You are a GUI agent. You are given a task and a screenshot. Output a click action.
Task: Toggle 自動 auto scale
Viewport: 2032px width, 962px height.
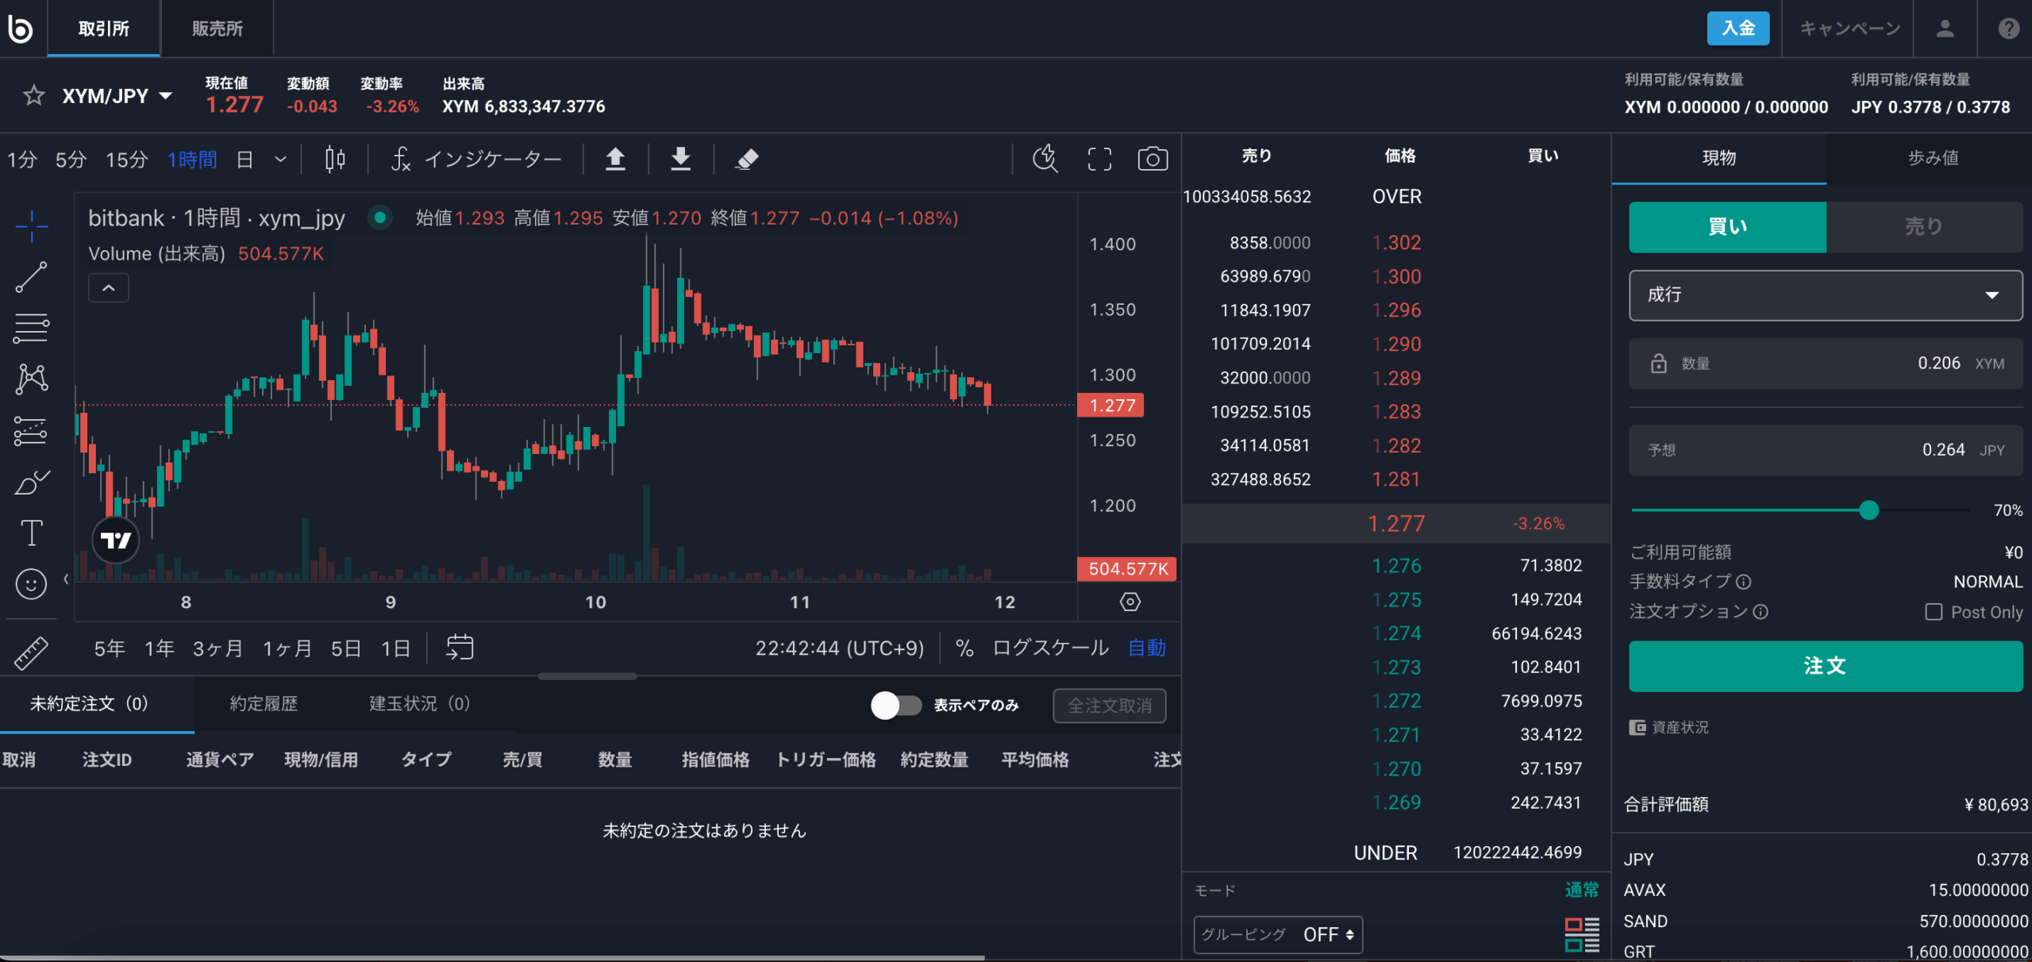coord(1147,648)
